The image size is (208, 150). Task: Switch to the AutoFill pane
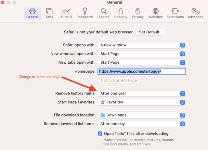[66, 13]
